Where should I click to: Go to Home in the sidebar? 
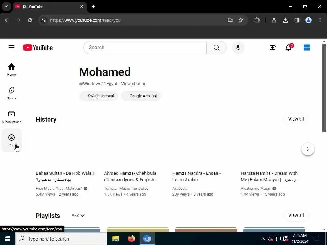(11, 70)
